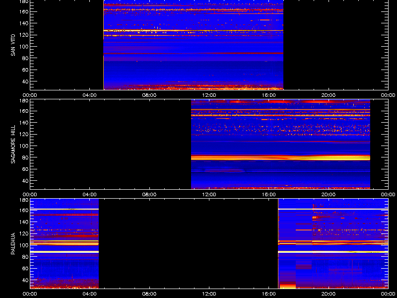Click the 16:00 label under Sagamore Hill plot

pyautogui.click(x=269, y=195)
